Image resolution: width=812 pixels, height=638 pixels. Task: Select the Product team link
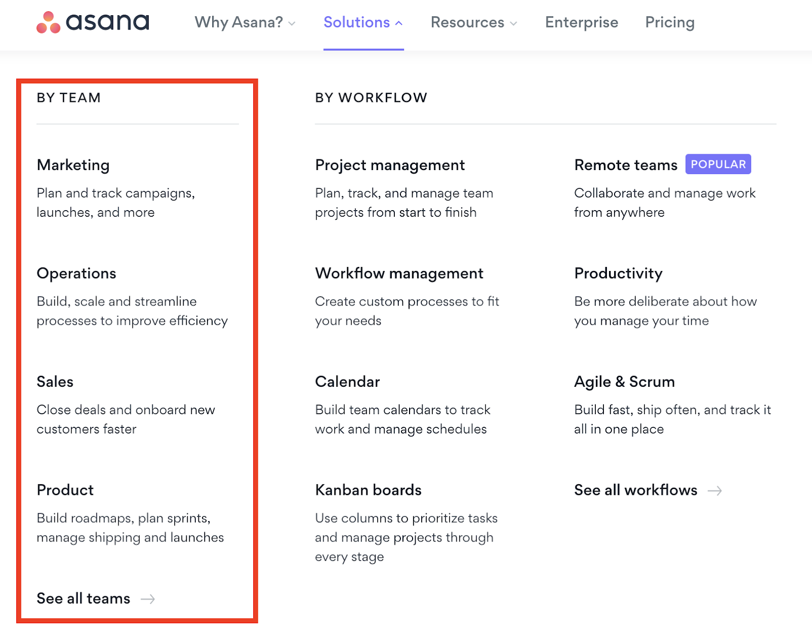click(65, 490)
